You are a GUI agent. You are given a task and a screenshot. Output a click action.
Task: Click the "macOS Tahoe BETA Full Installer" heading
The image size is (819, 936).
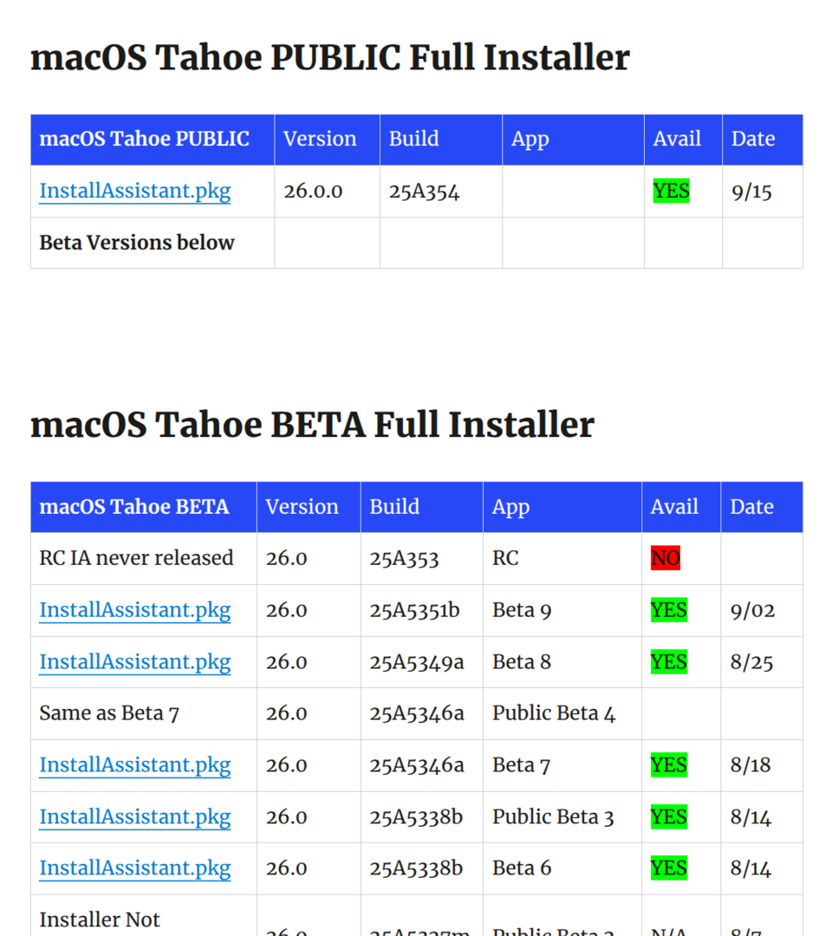pos(312,426)
